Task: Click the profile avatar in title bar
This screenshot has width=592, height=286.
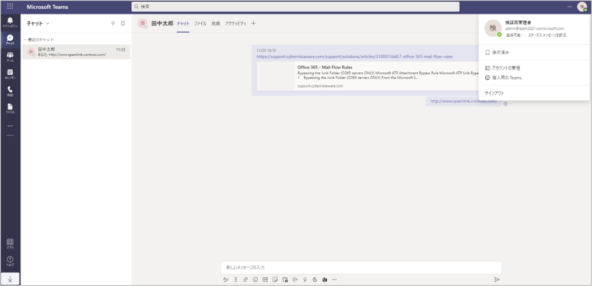Action: pos(582,7)
